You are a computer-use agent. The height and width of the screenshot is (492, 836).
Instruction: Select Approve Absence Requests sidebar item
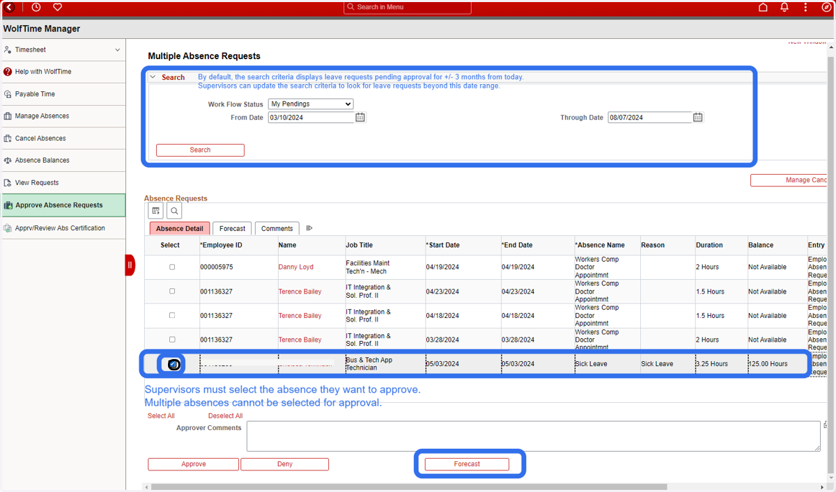(x=63, y=205)
